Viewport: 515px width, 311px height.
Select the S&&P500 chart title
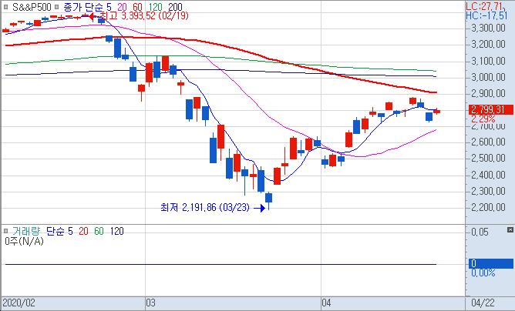click(32, 7)
